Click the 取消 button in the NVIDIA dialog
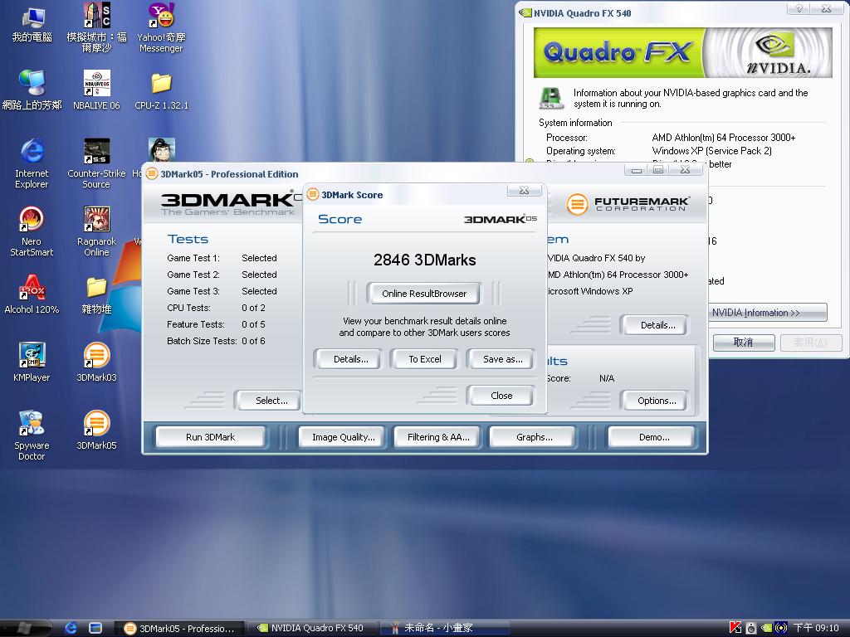850x637 pixels. click(x=743, y=343)
